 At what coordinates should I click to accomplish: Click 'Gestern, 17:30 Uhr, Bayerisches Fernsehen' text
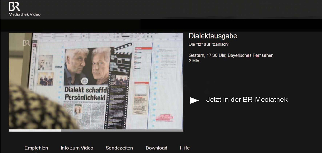click(231, 55)
